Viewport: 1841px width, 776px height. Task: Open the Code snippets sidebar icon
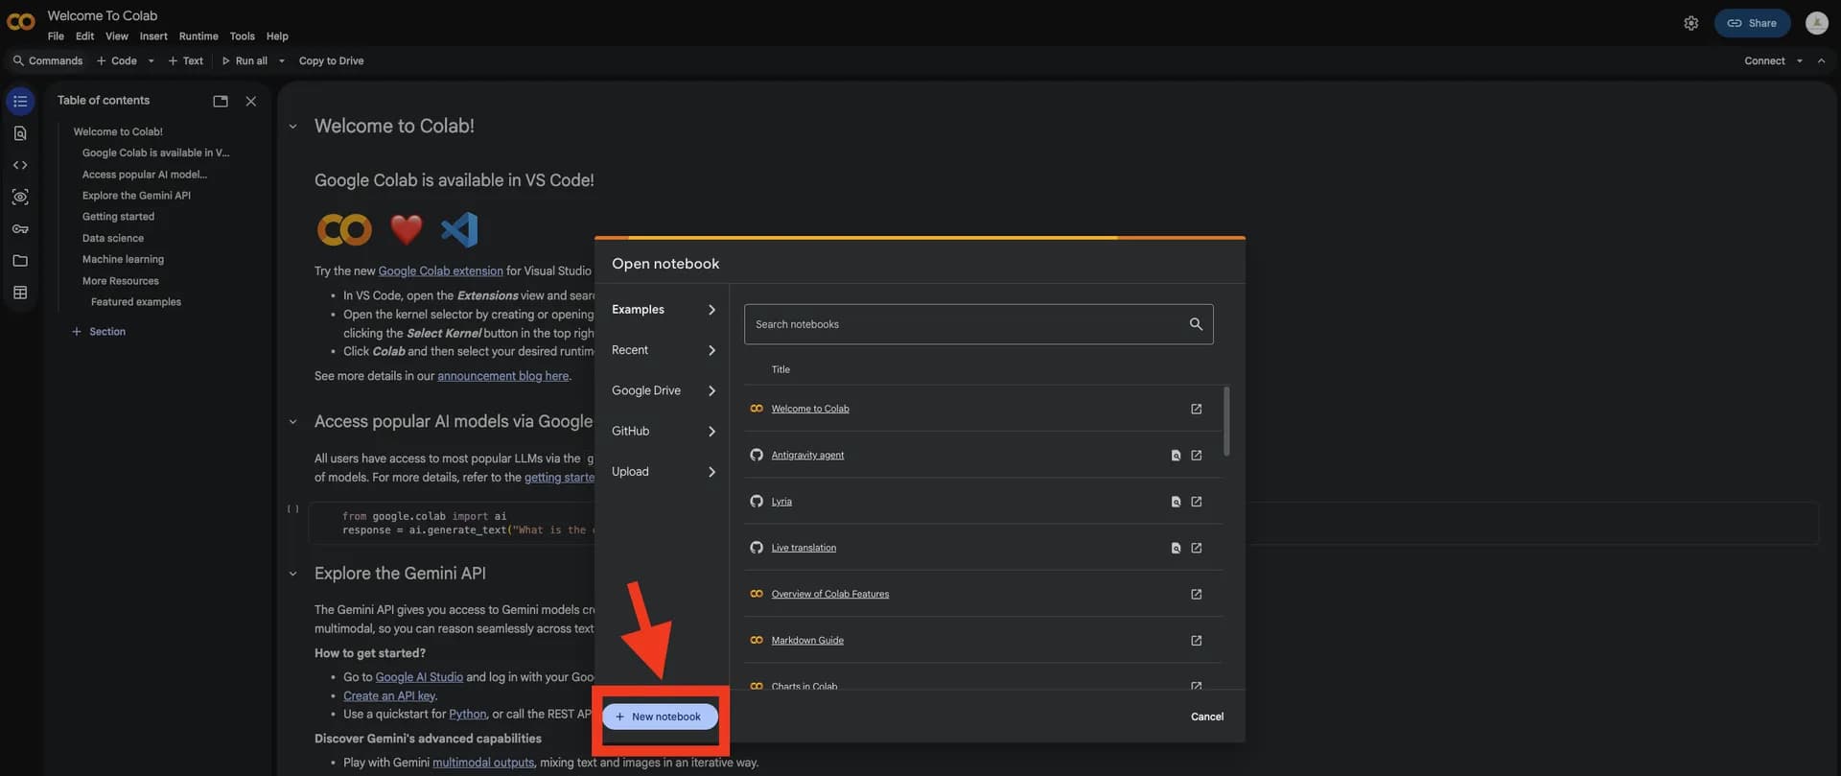pyautogui.click(x=20, y=165)
